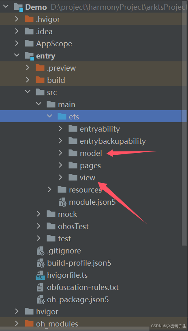Viewport: 188px width, 331px height.
Task: Expand the view folder chevron
Action: pos(60,177)
